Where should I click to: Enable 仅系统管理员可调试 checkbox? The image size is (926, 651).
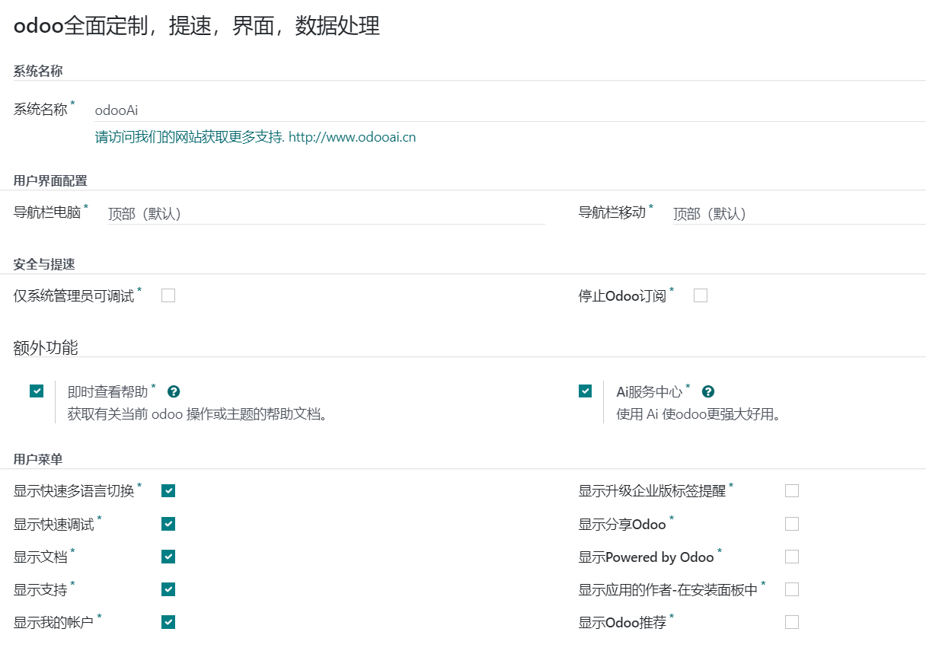(x=168, y=295)
